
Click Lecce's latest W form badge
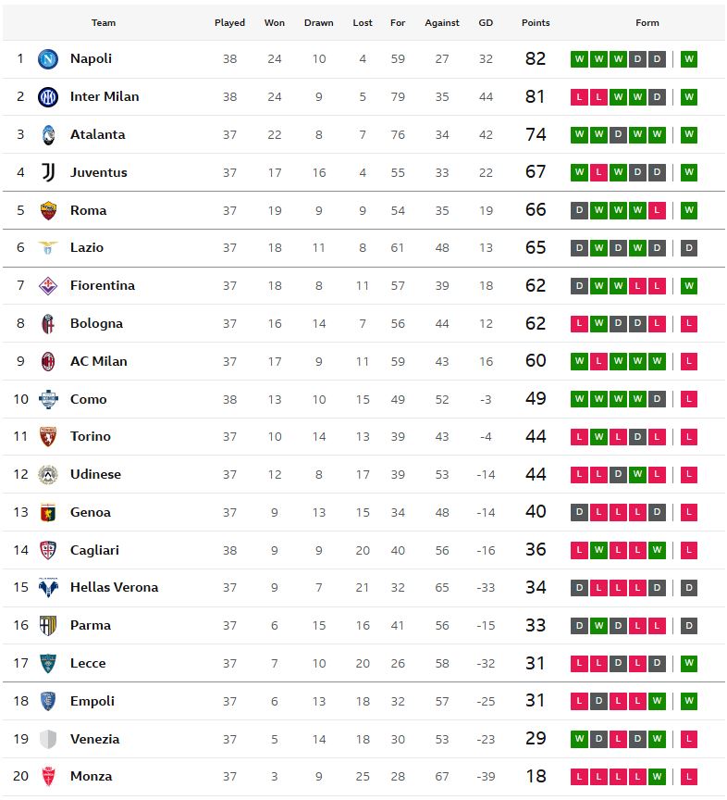click(689, 663)
